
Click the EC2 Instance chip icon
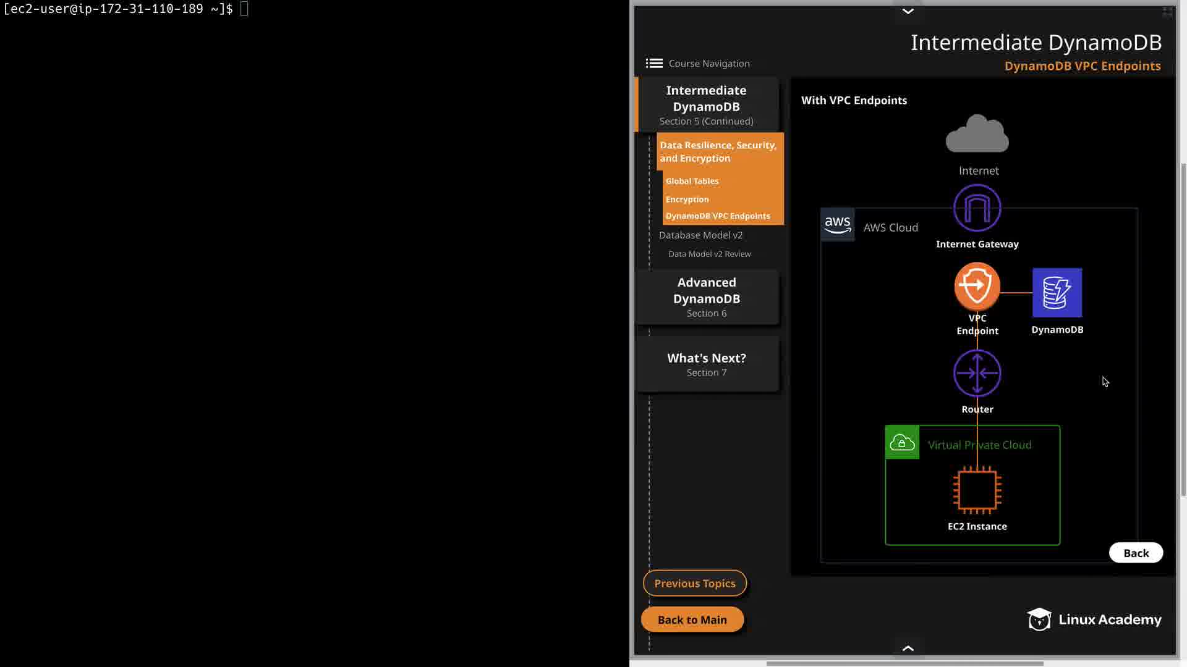point(977,490)
